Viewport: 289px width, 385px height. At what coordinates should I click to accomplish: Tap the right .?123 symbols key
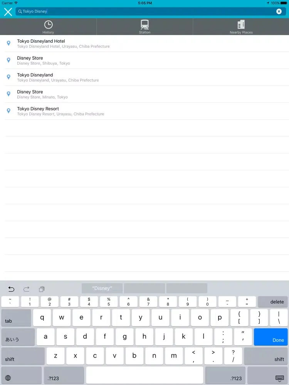[225, 375]
